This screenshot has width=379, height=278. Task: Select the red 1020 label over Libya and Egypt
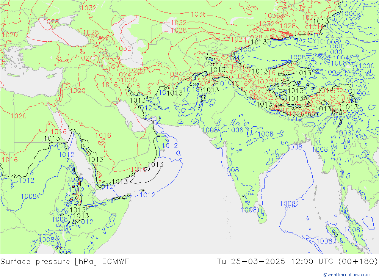[19, 116]
